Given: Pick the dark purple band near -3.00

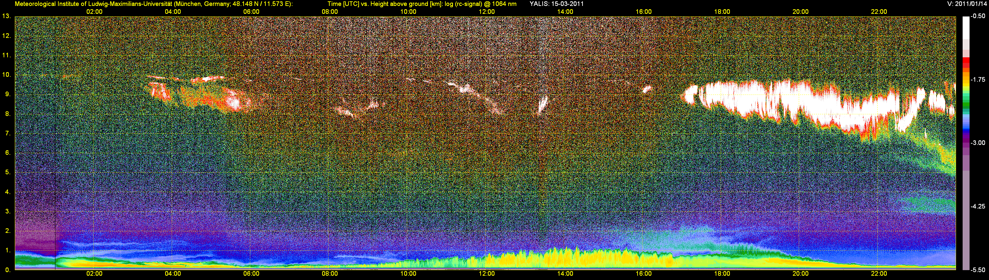Looking at the screenshot, I should [x=966, y=141].
